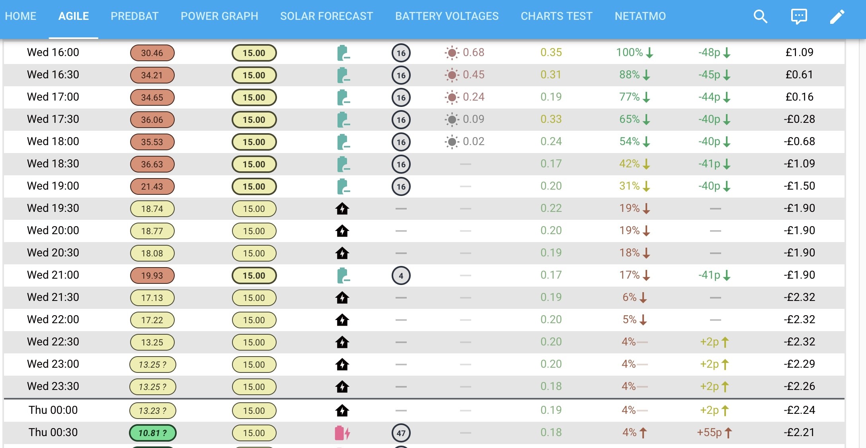Click the red 36.63 import rate pill
The height and width of the screenshot is (448, 866).
(x=152, y=164)
